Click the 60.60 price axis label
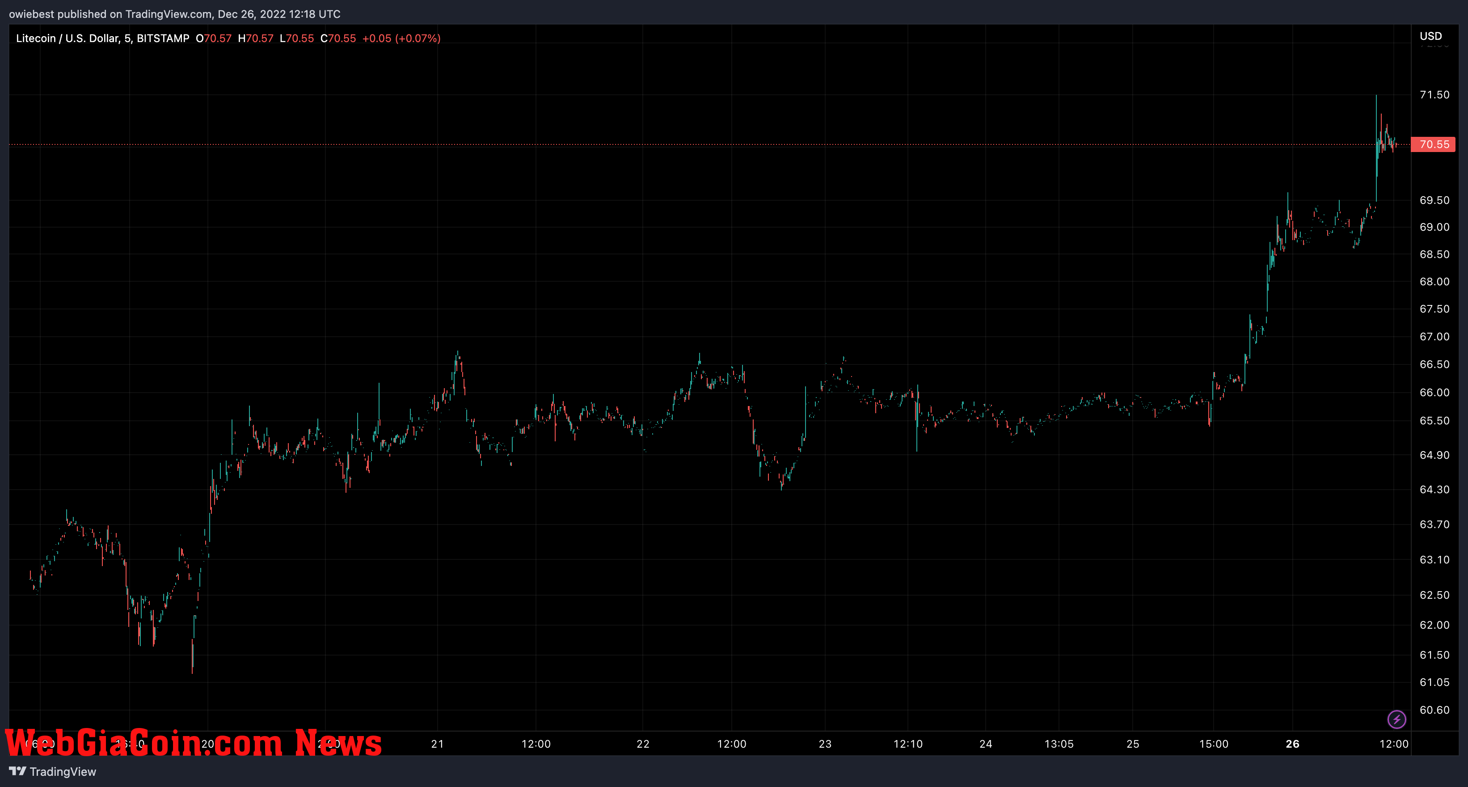 tap(1434, 710)
